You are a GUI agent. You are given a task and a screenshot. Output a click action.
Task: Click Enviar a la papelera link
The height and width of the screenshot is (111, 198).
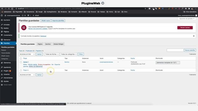point(44,64)
